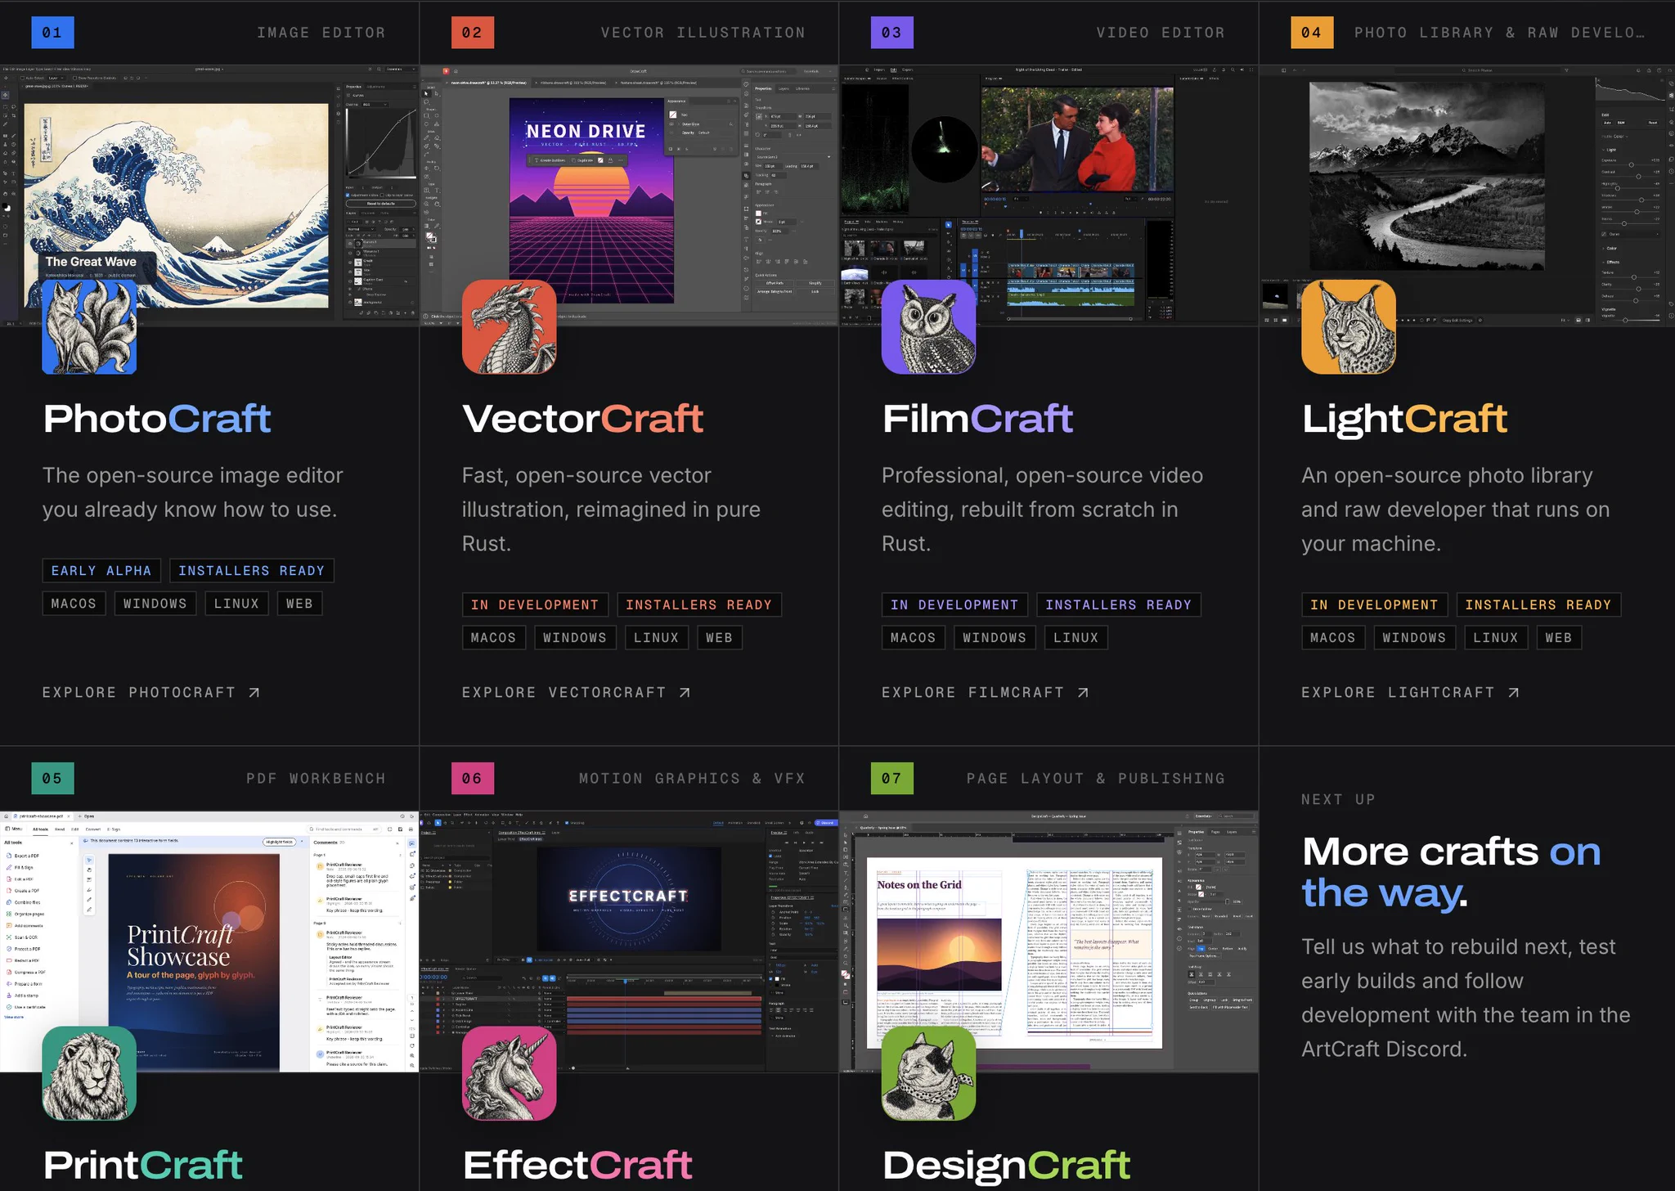The height and width of the screenshot is (1191, 1675).
Task: Open the Explore PhotoCraft link
Action: [x=151, y=692]
